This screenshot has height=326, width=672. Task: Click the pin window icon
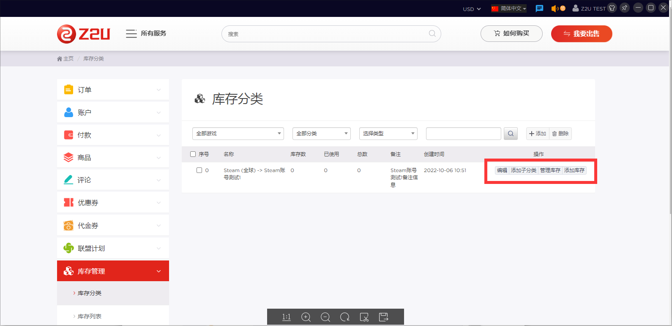[624, 8]
